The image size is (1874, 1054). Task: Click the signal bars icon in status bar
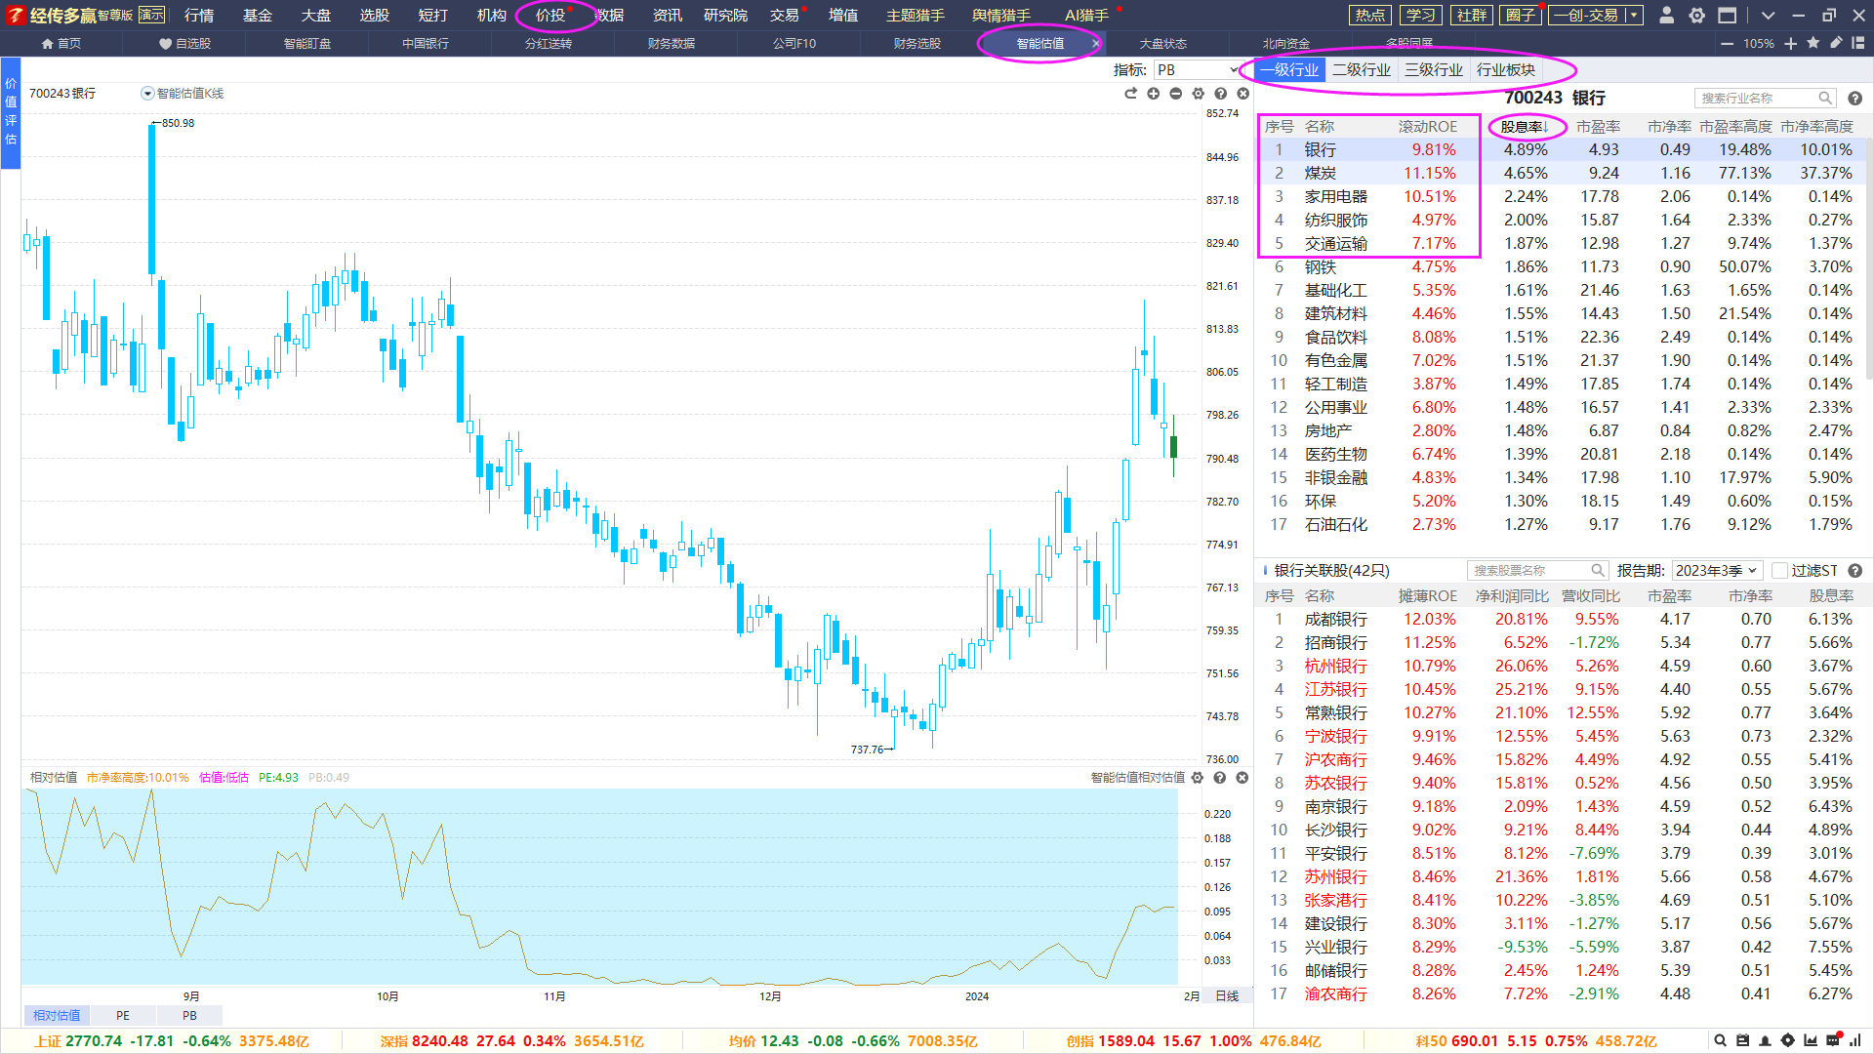click(1855, 1040)
